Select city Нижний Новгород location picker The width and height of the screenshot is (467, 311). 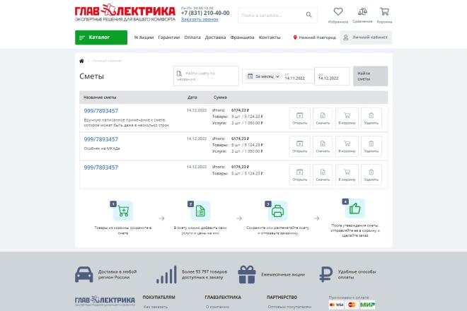point(314,37)
